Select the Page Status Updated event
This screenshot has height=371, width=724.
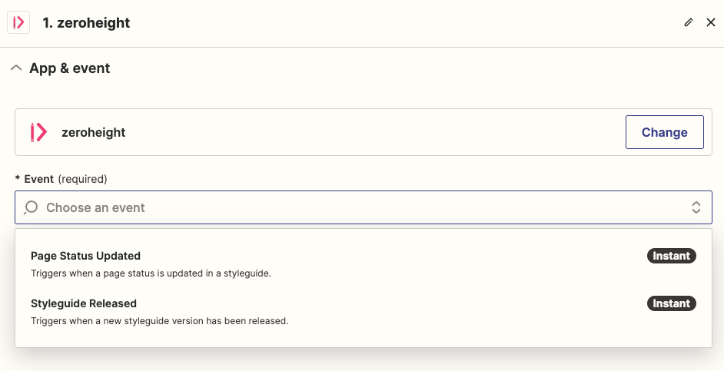pos(364,264)
